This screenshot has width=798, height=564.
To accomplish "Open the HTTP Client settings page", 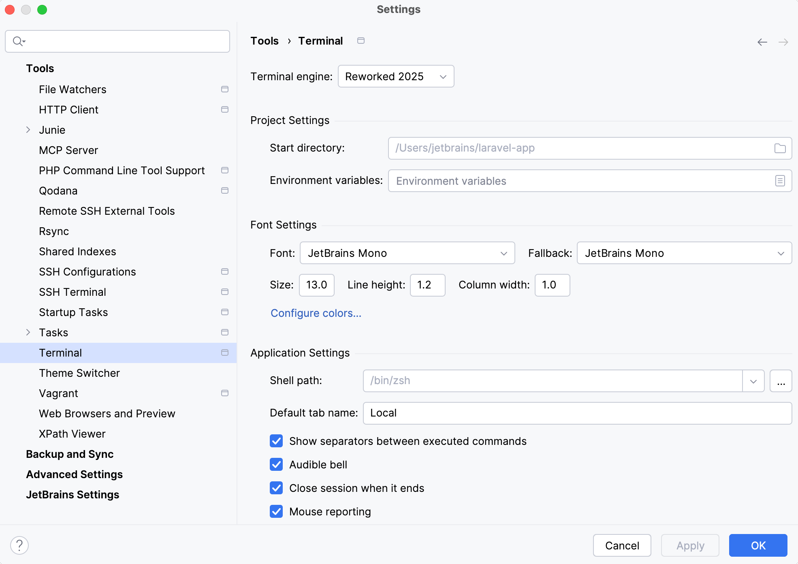I will 68,109.
